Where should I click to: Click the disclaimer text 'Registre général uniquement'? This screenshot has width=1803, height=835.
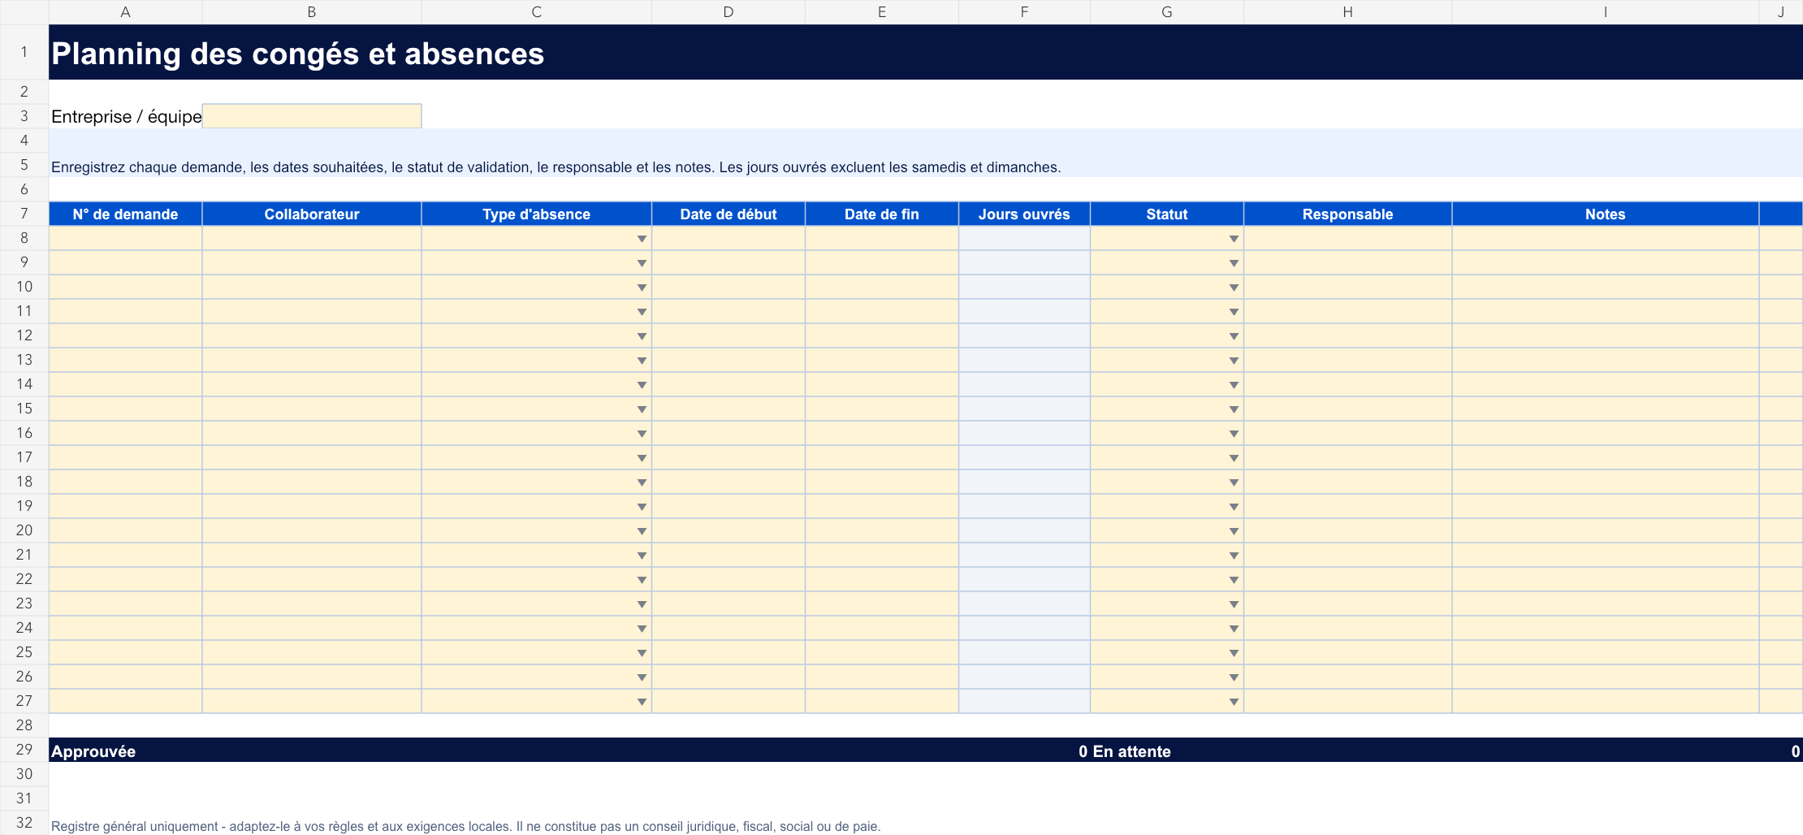click(x=465, y=826)
